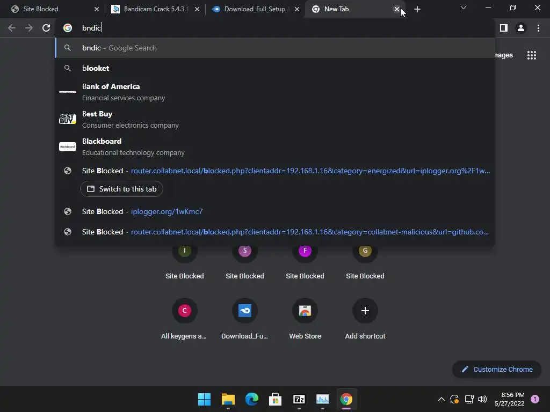Choose the Blackboard suggestion
Viewport: 550px width, 412px height.
coord(275,146)
